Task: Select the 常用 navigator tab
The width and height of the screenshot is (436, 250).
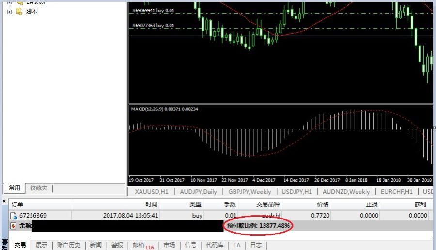Action: tap(14, 188)
